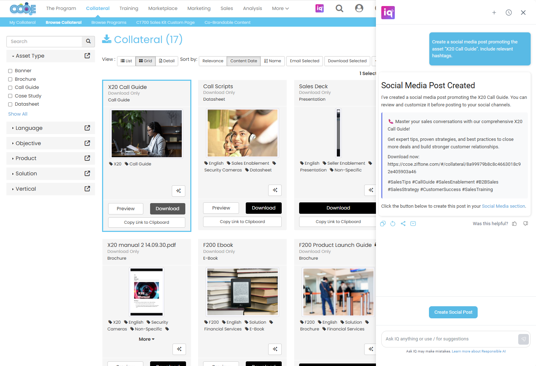The height and width of the screenshot is (366, 536).
Task: Switch to Browse Programs tab
Action: click(109, 22)
